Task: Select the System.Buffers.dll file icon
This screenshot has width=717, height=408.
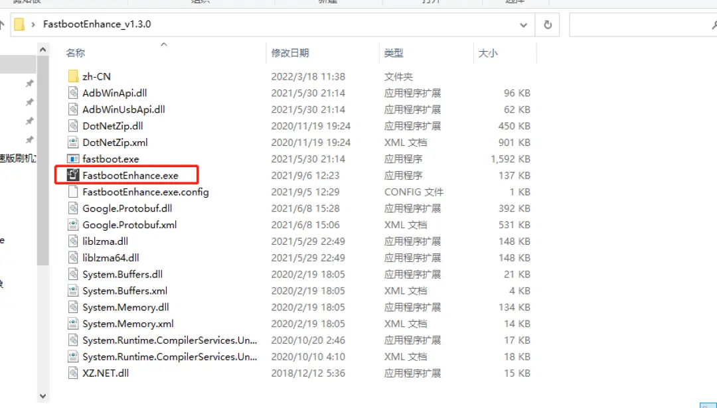Action: tap(73, 274)
